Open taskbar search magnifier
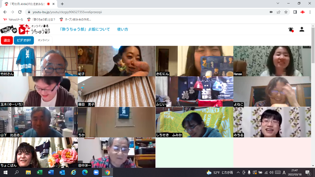 point(17,173)
